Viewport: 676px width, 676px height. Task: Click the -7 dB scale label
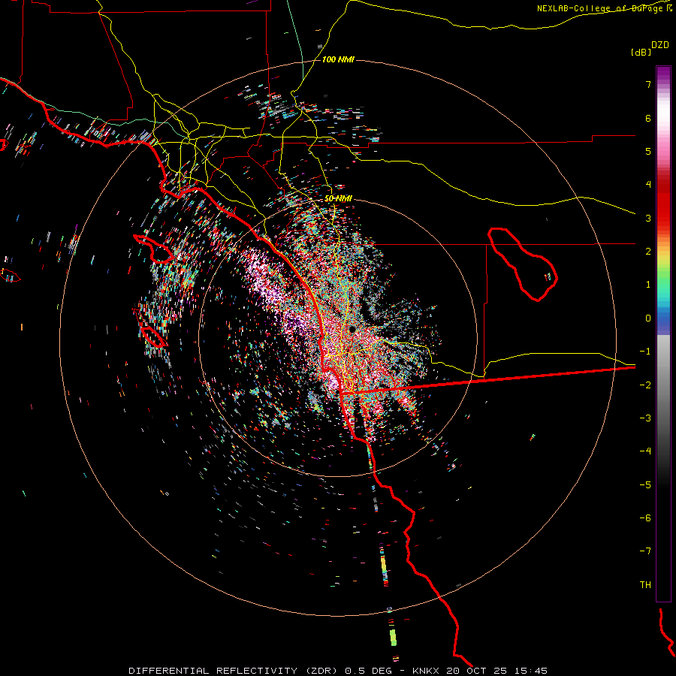(645, 551)
